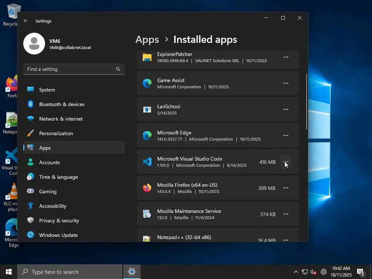Image resolution: width=372 pixels, height=279 pixels.
Task: Open more options for Mozilla Firefox
Action: 286,188
